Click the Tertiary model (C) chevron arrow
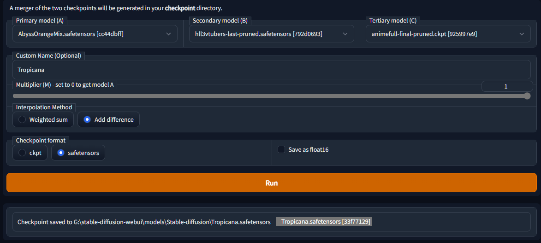 point(522,34)
